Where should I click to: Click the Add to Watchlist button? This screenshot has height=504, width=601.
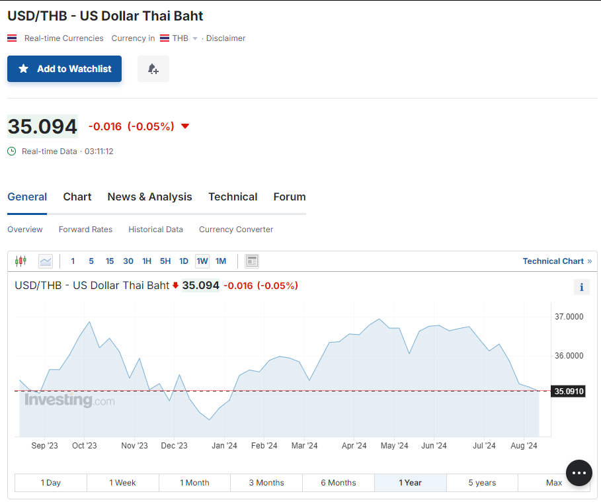64,69
